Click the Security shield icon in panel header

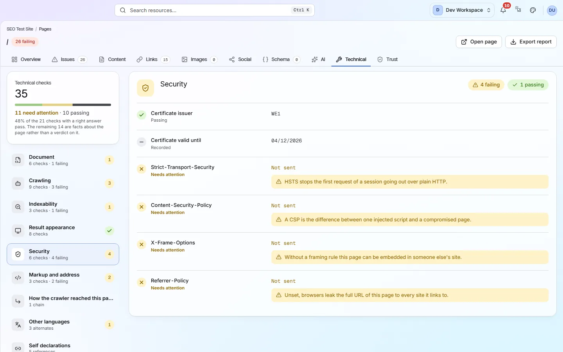(145, 88)
